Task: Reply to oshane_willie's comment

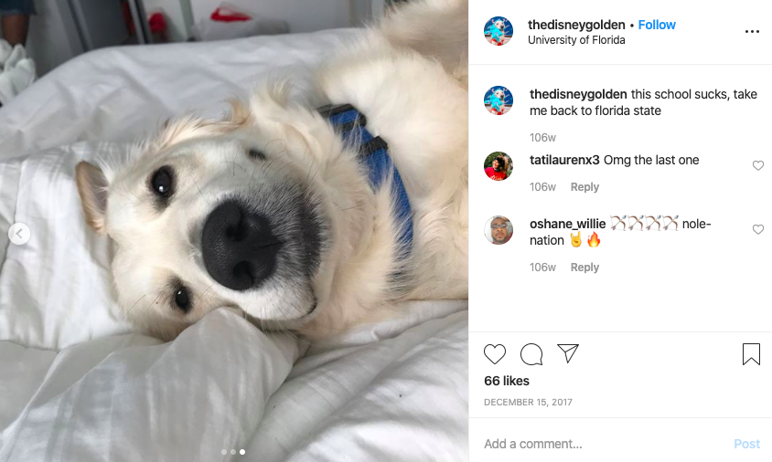Action: point(584,268)
